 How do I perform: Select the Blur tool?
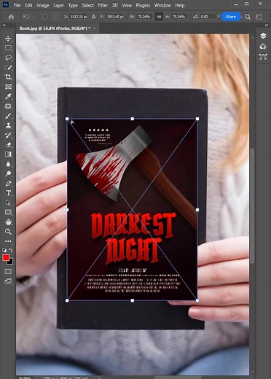[8, 164]
